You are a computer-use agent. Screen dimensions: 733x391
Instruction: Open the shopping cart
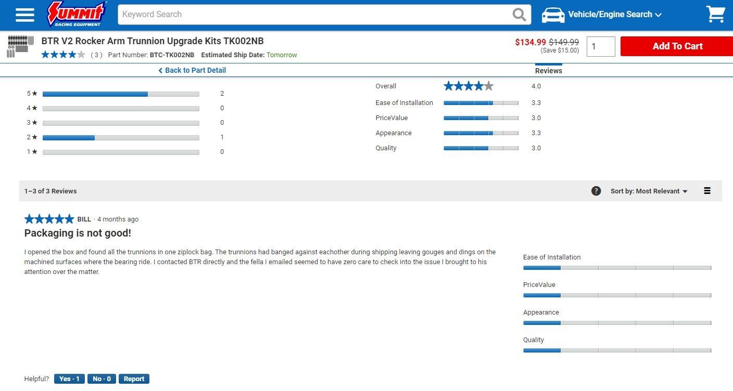point(715,15)
